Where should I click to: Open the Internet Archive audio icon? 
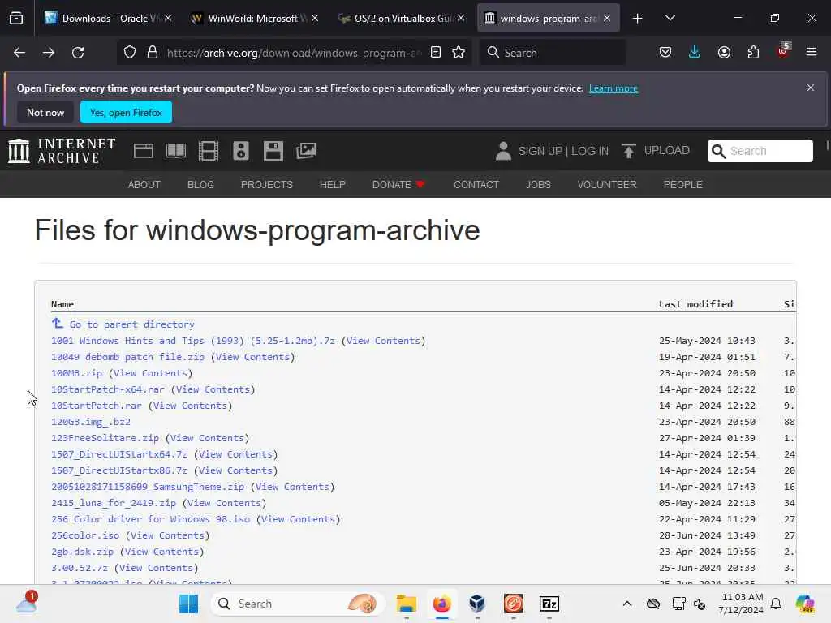point(240,151)
